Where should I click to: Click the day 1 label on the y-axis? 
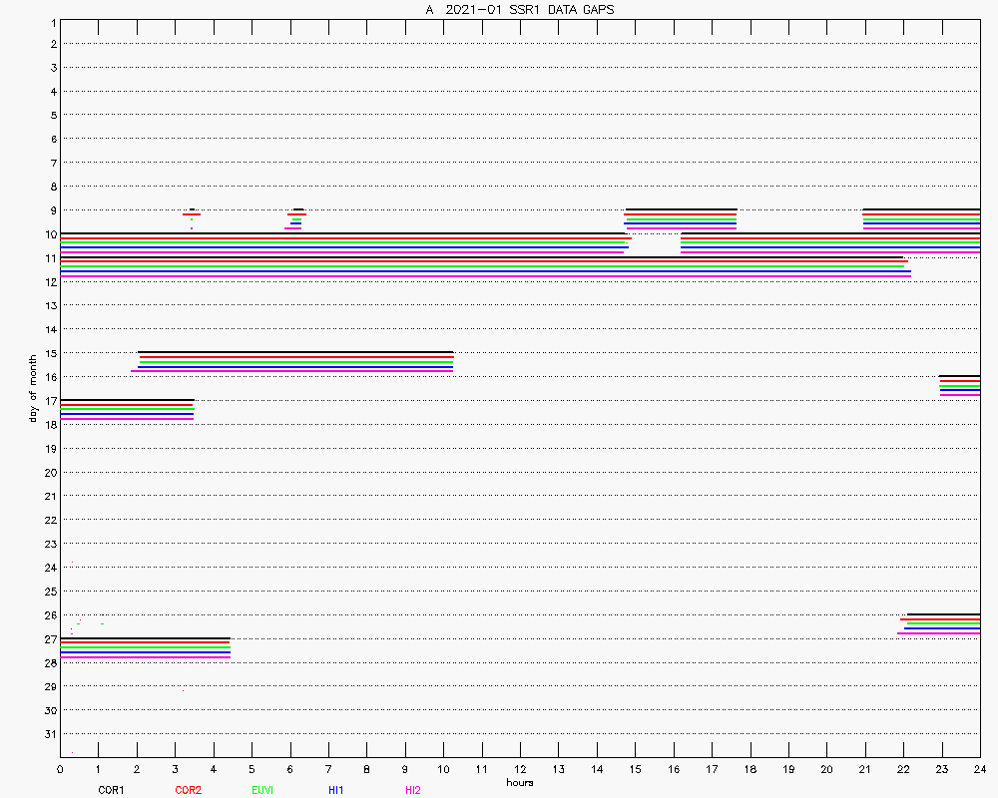click(53, 22)
